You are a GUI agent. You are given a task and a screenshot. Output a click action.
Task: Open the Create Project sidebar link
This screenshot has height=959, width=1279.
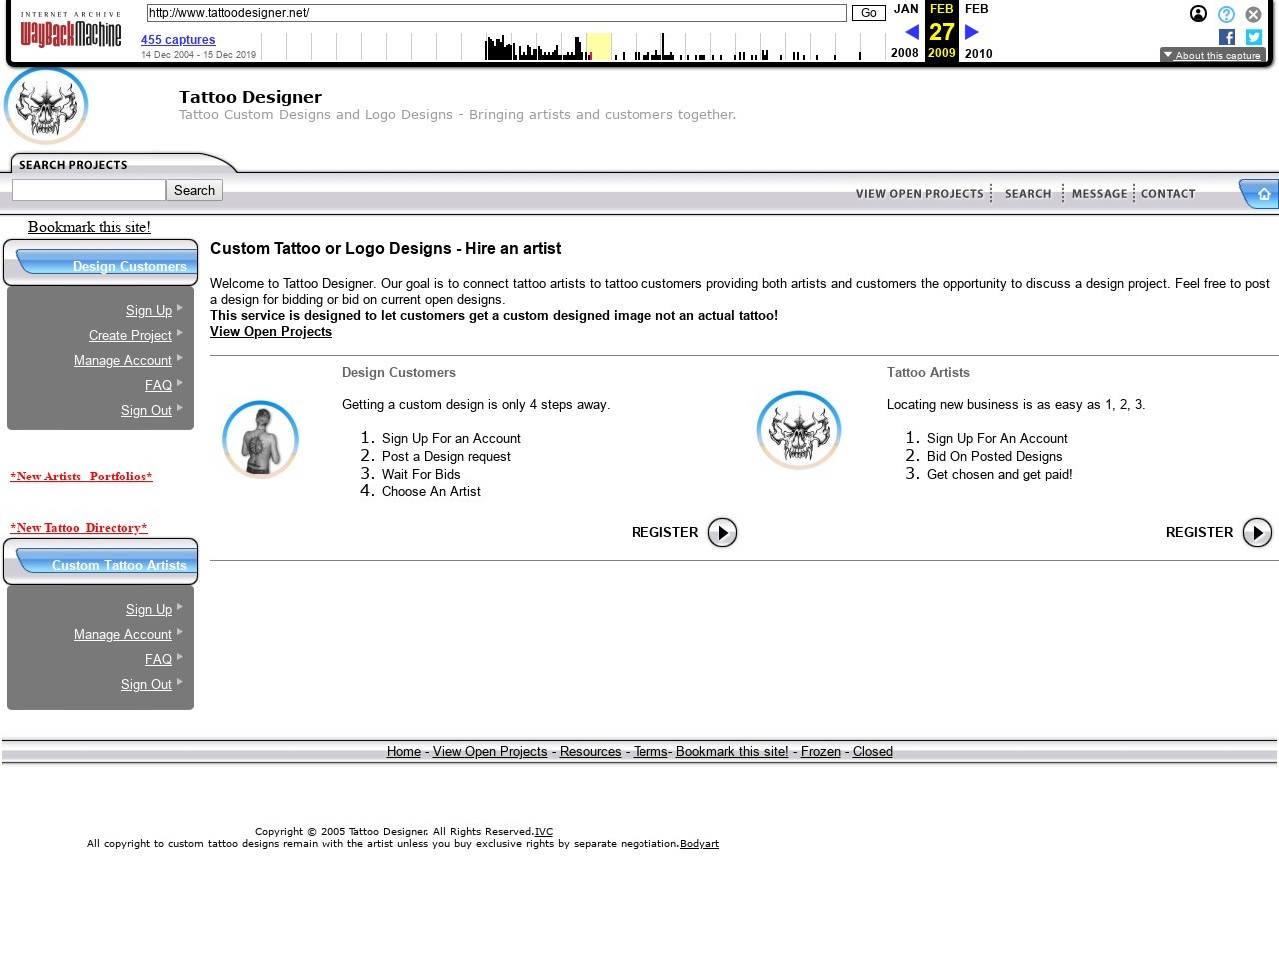(130, 336)
